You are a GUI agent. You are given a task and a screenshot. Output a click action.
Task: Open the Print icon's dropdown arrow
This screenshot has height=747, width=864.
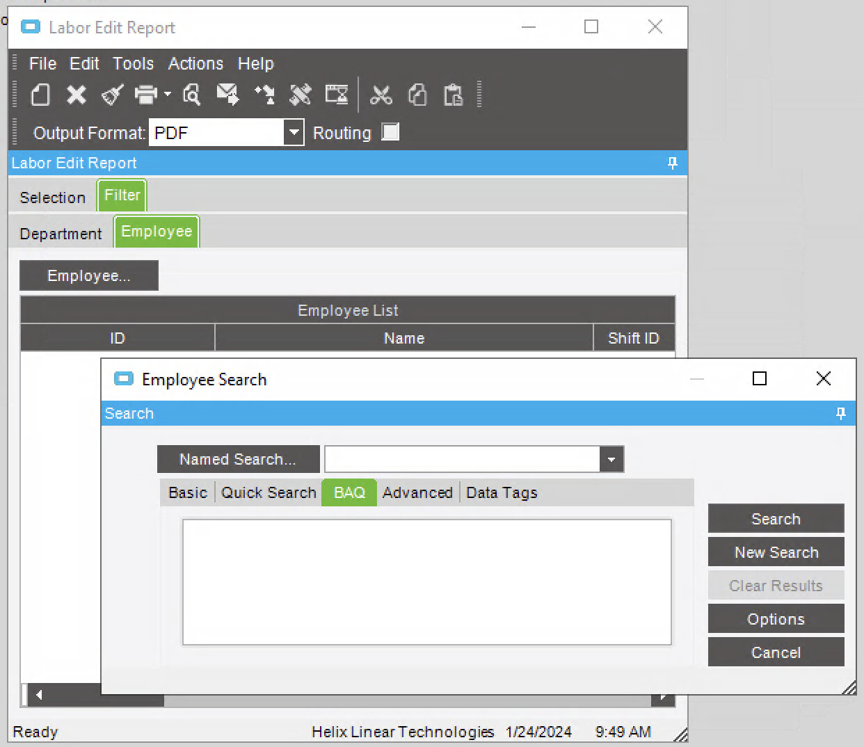[168, 94]
